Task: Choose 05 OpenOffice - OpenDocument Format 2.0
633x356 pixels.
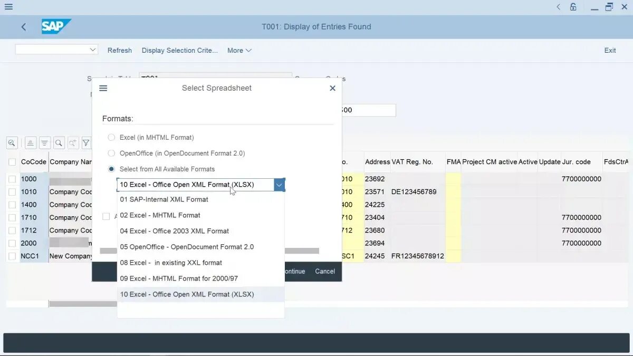Action: [x=200, y=247]
